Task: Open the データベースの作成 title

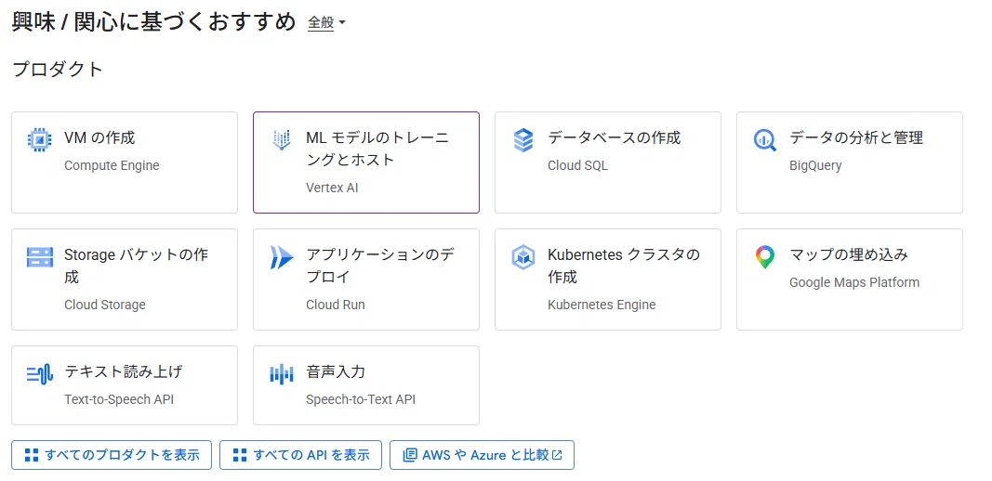Action: 615,137
